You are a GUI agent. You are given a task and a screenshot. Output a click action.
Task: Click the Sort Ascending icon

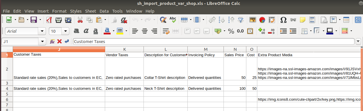point(222,20)
